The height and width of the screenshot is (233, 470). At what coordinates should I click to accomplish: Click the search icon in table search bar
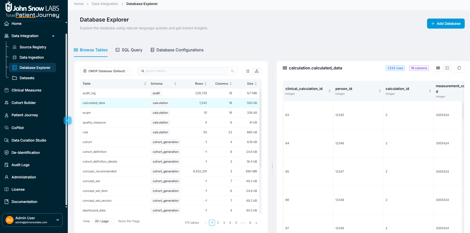pos(232,71)
